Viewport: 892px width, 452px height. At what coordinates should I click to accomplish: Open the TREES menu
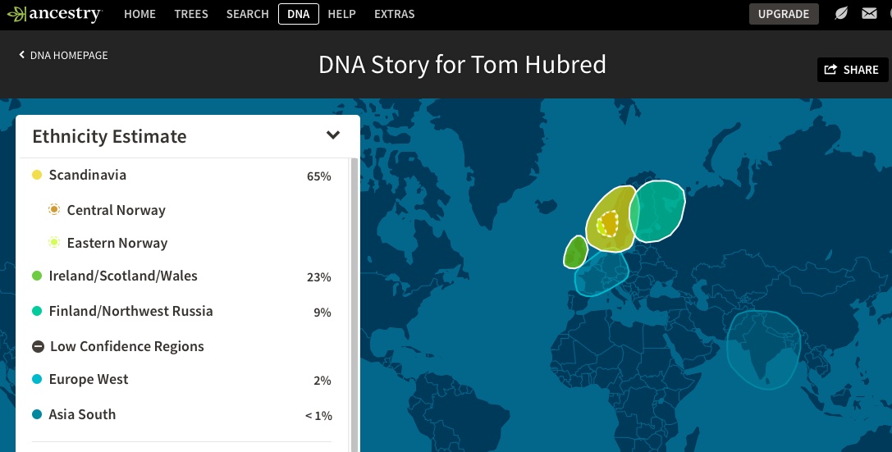click(x=191, y=14)
